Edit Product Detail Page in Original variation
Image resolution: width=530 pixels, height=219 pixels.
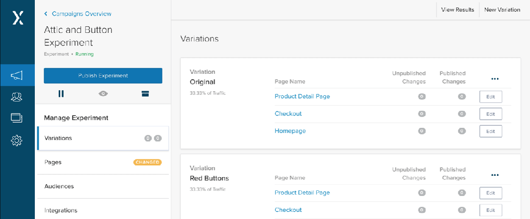(x=490, y=97)
